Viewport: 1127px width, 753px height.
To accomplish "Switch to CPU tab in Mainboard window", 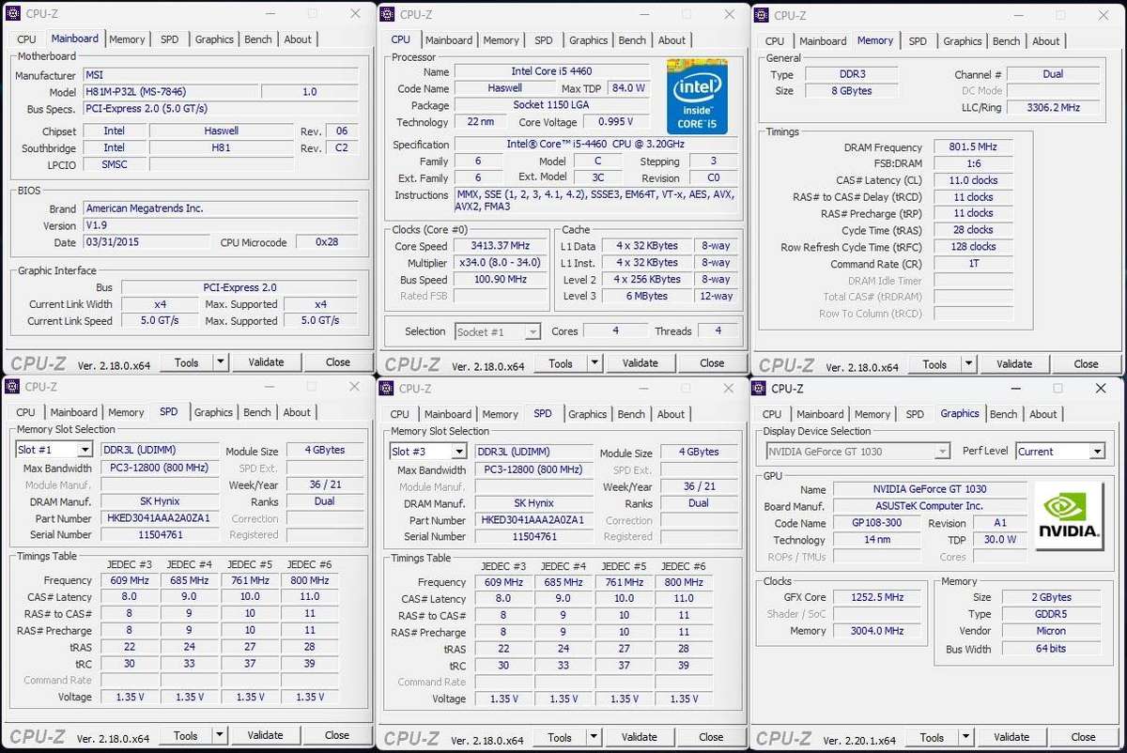I will [x=27, y=39].
